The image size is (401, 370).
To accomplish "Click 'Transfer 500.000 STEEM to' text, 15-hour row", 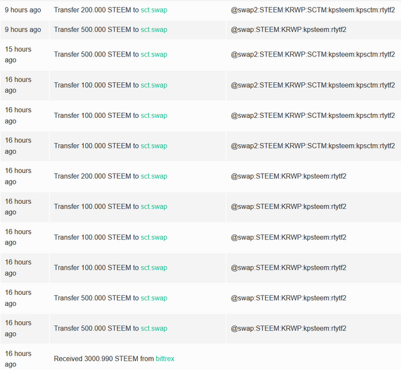I will click(96, 55).
